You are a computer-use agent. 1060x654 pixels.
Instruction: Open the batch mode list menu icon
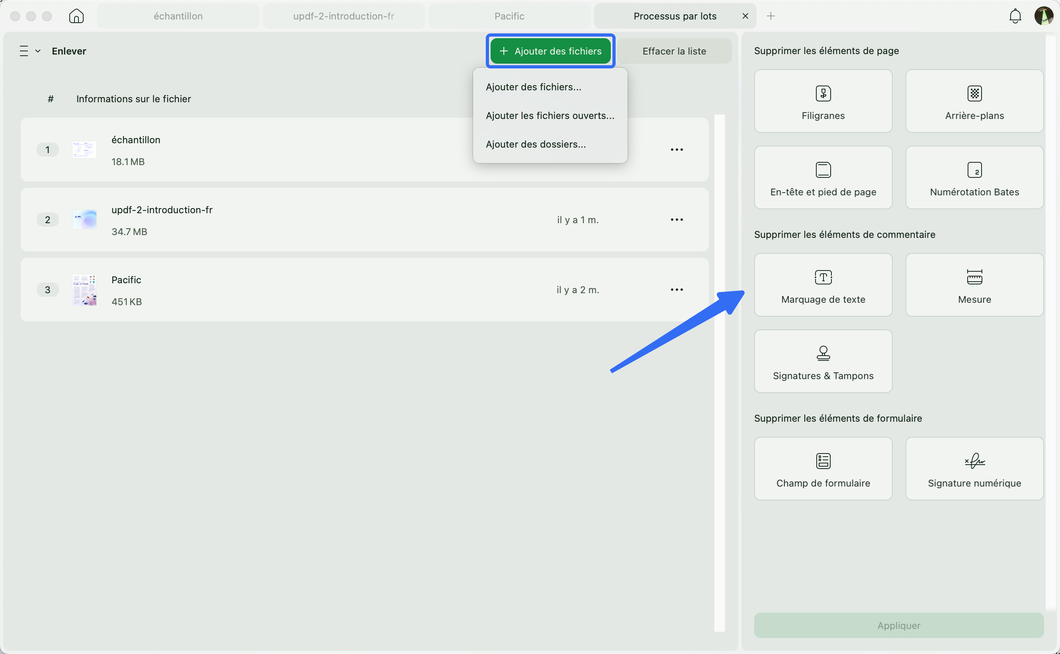click(24, 51)
